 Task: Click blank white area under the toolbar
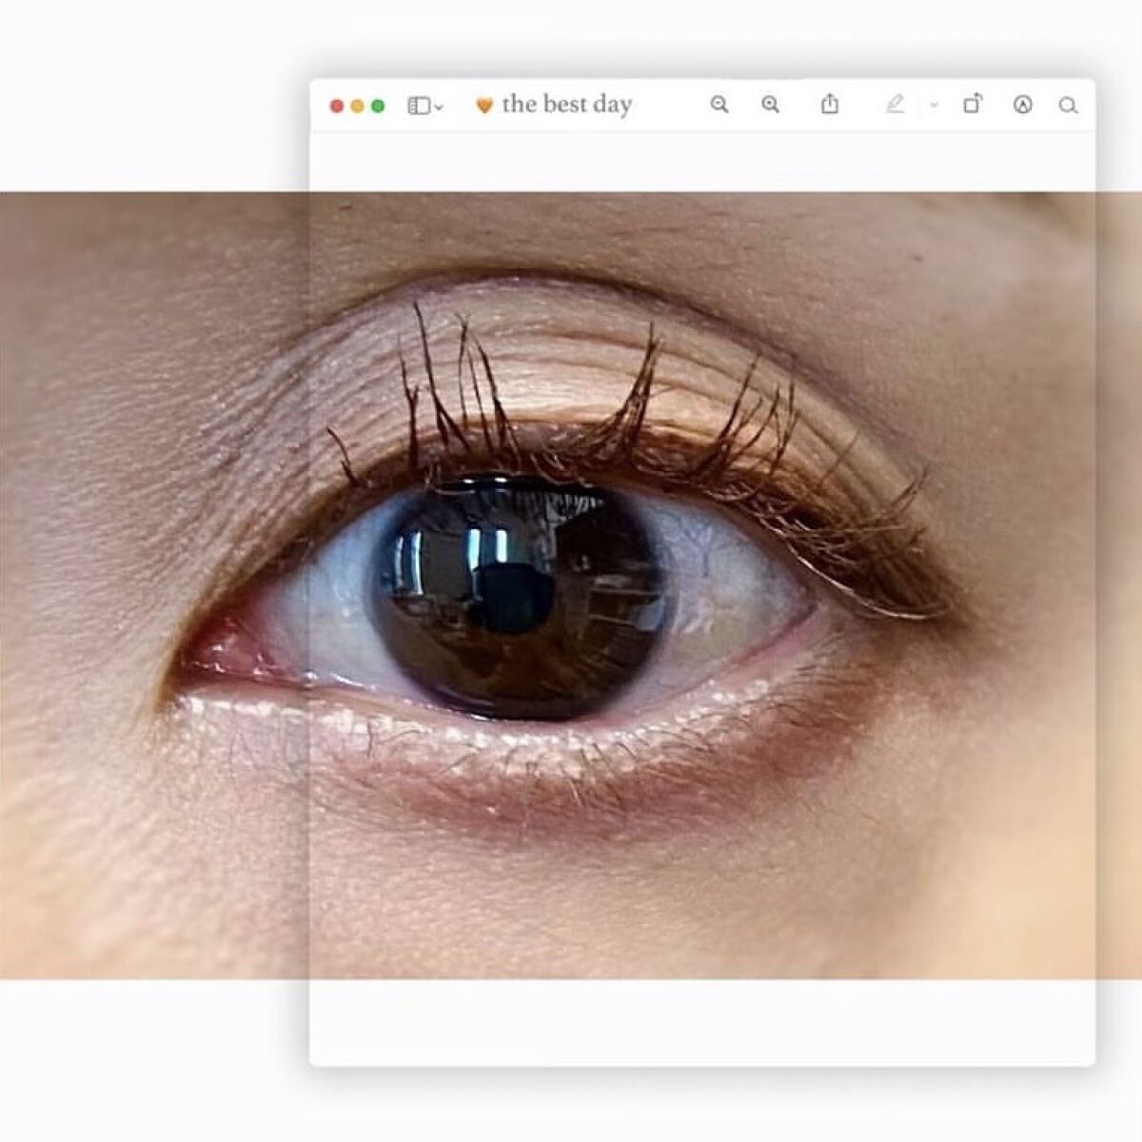click(701, 162)
